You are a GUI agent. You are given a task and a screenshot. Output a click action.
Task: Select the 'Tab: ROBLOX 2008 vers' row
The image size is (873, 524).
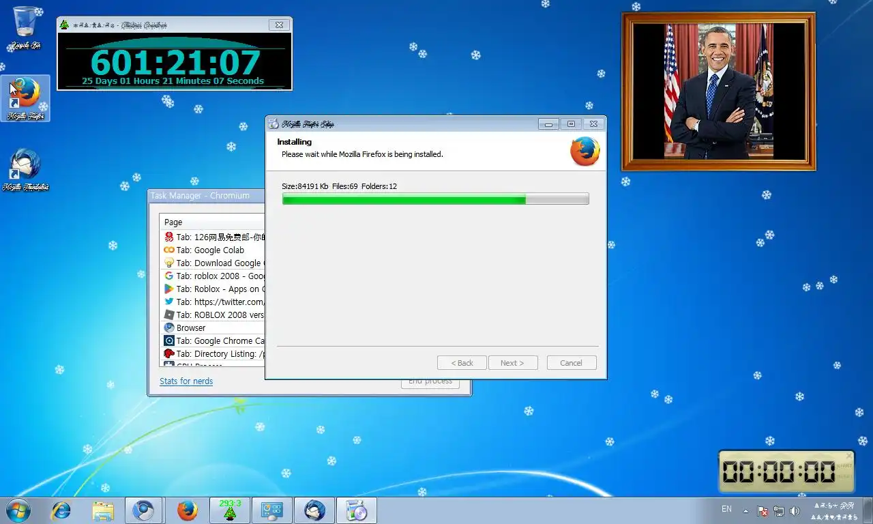pos(212,315)
